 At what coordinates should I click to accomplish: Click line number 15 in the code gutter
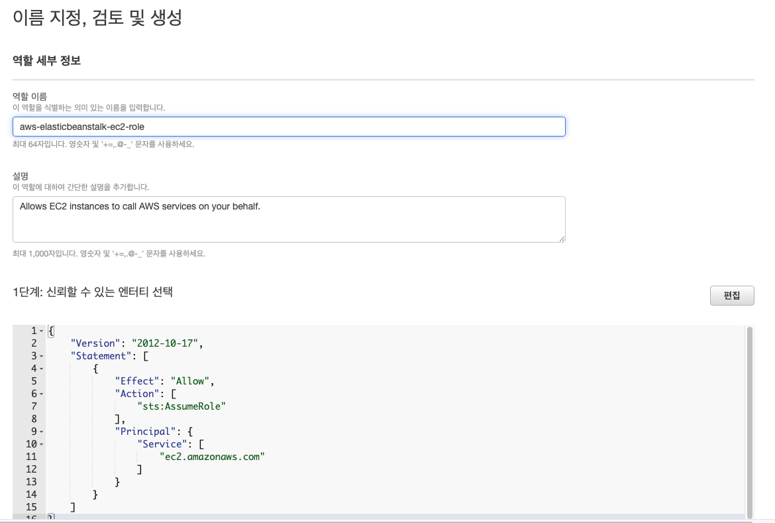(x=31, y=507)
